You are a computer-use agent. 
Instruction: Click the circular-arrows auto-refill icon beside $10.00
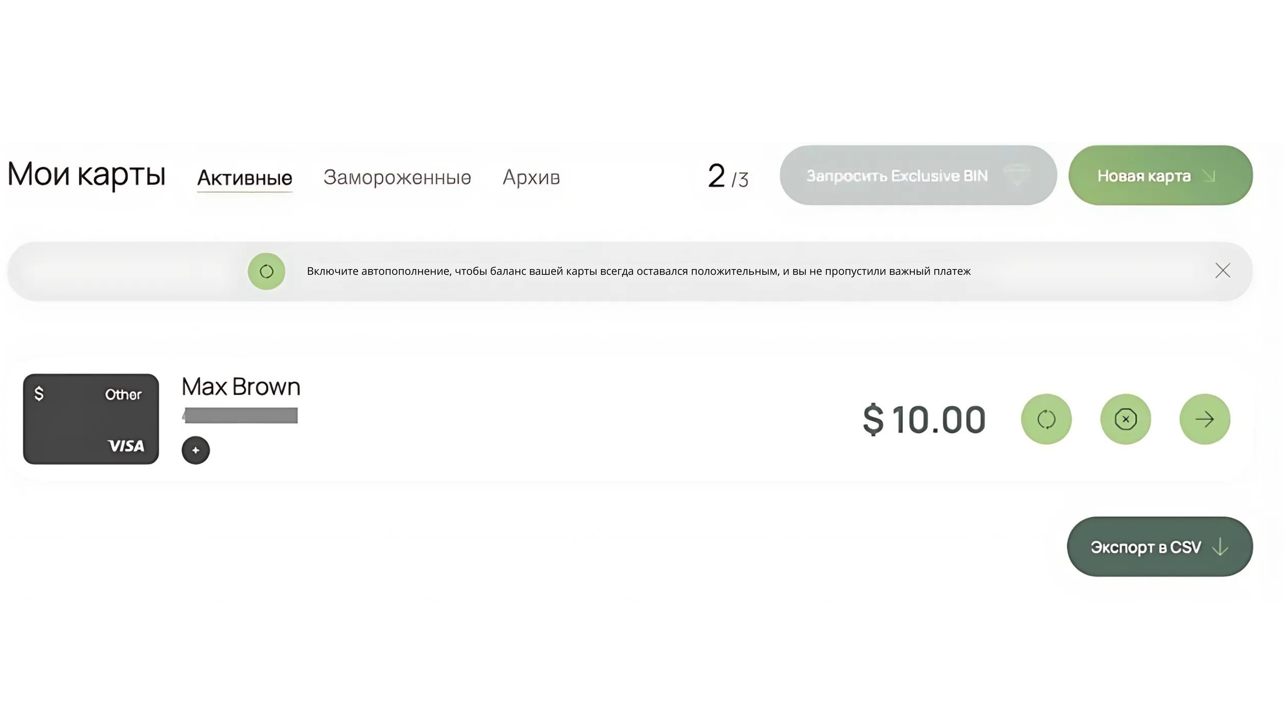pos(1046,419)
